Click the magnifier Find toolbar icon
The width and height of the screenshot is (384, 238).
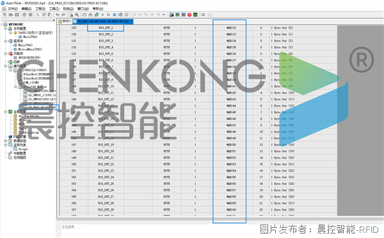[77, 15]
